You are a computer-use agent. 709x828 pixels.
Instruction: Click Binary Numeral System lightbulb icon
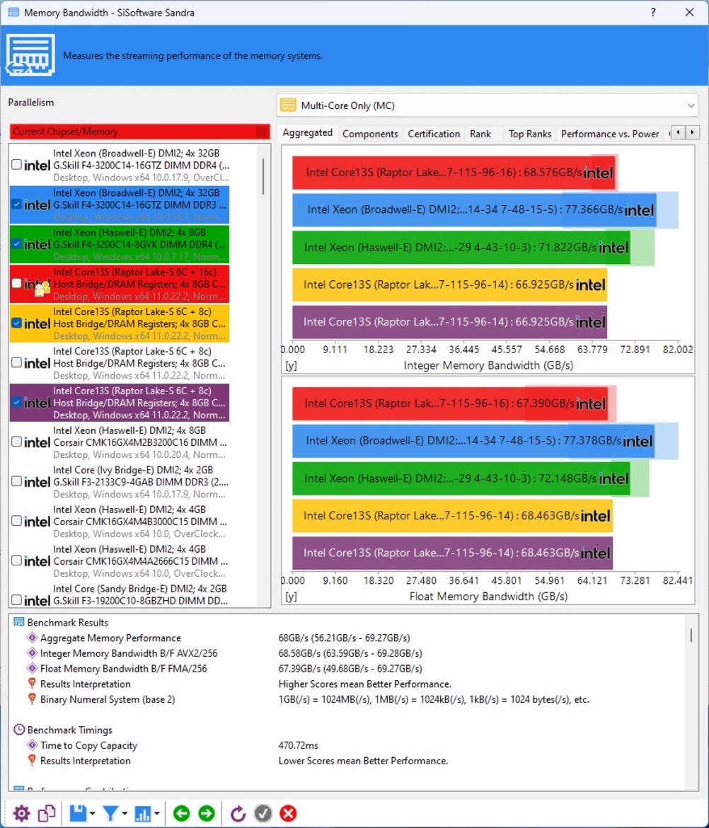[x=33, y=699]
